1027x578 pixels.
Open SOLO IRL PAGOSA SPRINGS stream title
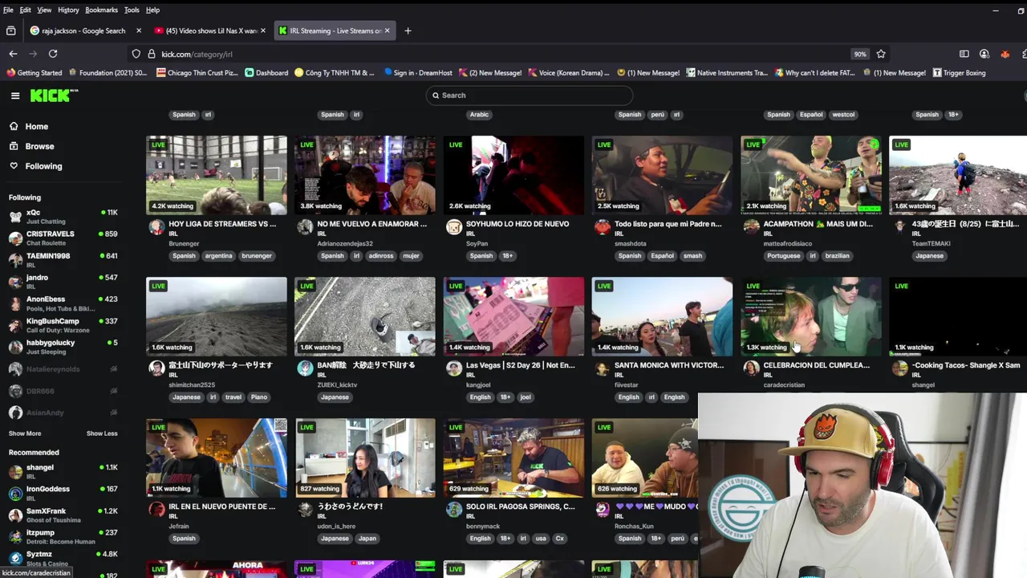520,507
